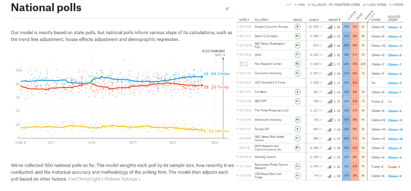411x191 pixels.
Task: Click the weight bars icon for Ipsos
Action: pyautogui.click(x=330, y=55)
